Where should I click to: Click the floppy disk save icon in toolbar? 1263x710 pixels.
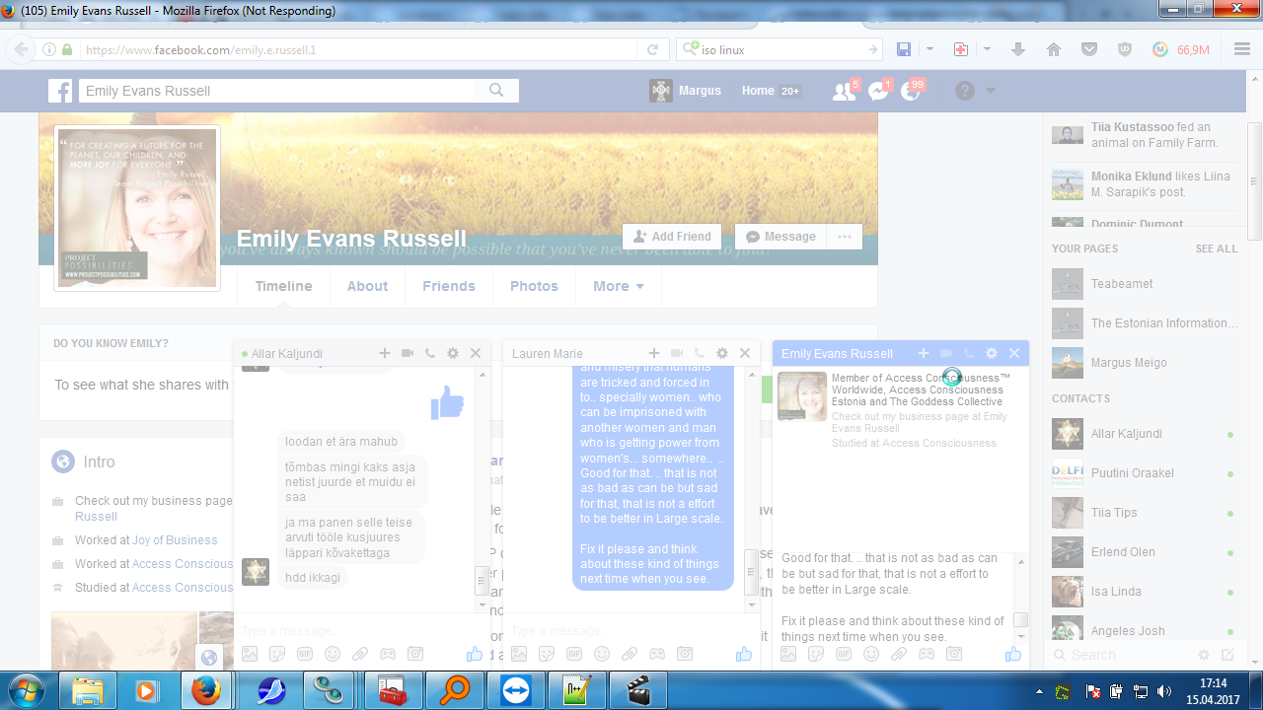coord(904,49)
